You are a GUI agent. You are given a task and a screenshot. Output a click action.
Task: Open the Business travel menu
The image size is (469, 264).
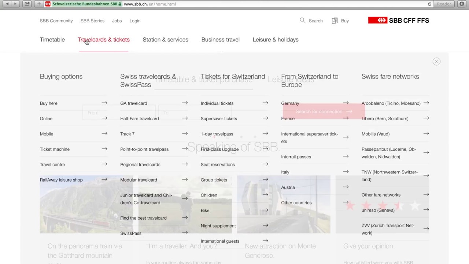221,40
